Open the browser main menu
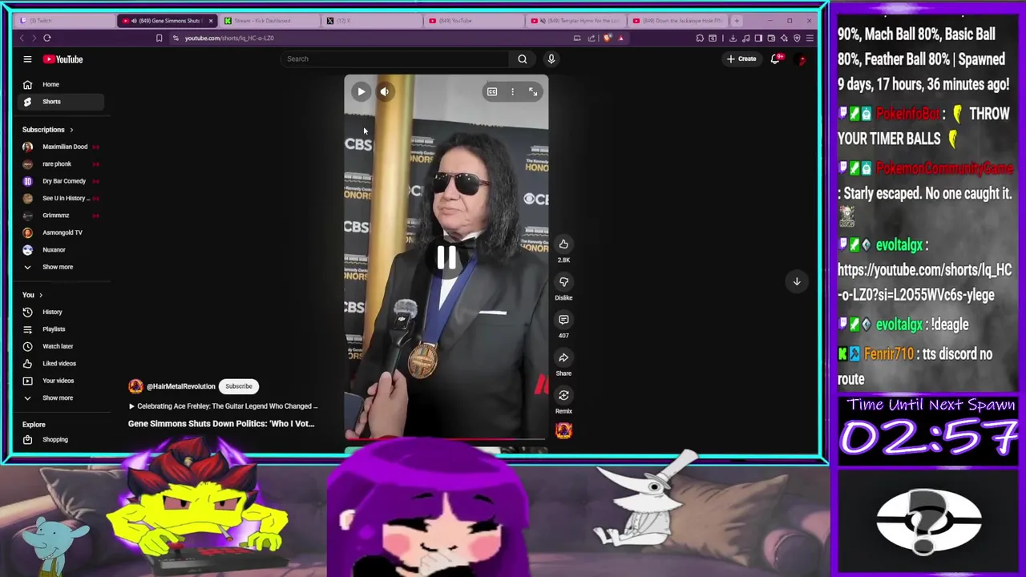The width and height of the screenshot is (1026, 577). [810, 38]
